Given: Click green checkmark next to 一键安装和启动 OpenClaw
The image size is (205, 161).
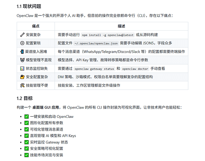Looking at the screenshot, I should [26, 117].
